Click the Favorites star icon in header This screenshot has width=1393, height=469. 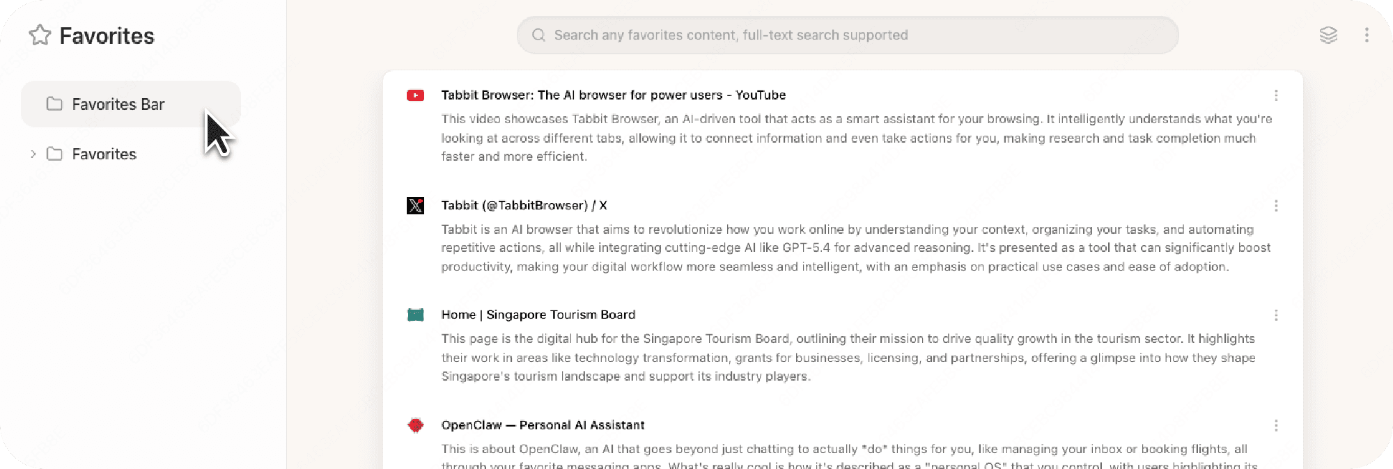(x=40, y=35)
